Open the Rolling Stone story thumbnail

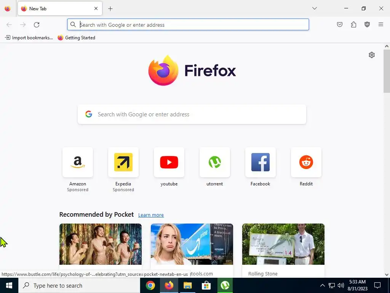pos(283,244)
